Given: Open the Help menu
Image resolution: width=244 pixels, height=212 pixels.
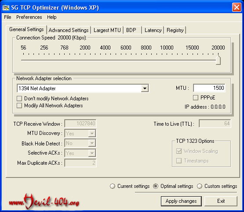Looking at the screenshot, I should (x=52, y=17).
